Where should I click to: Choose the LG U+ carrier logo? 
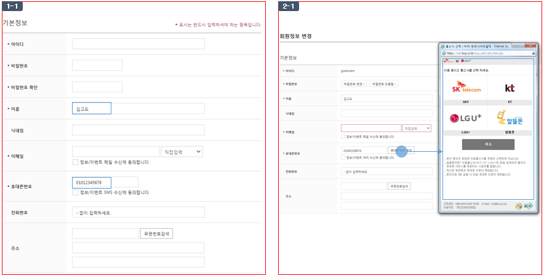466,118
